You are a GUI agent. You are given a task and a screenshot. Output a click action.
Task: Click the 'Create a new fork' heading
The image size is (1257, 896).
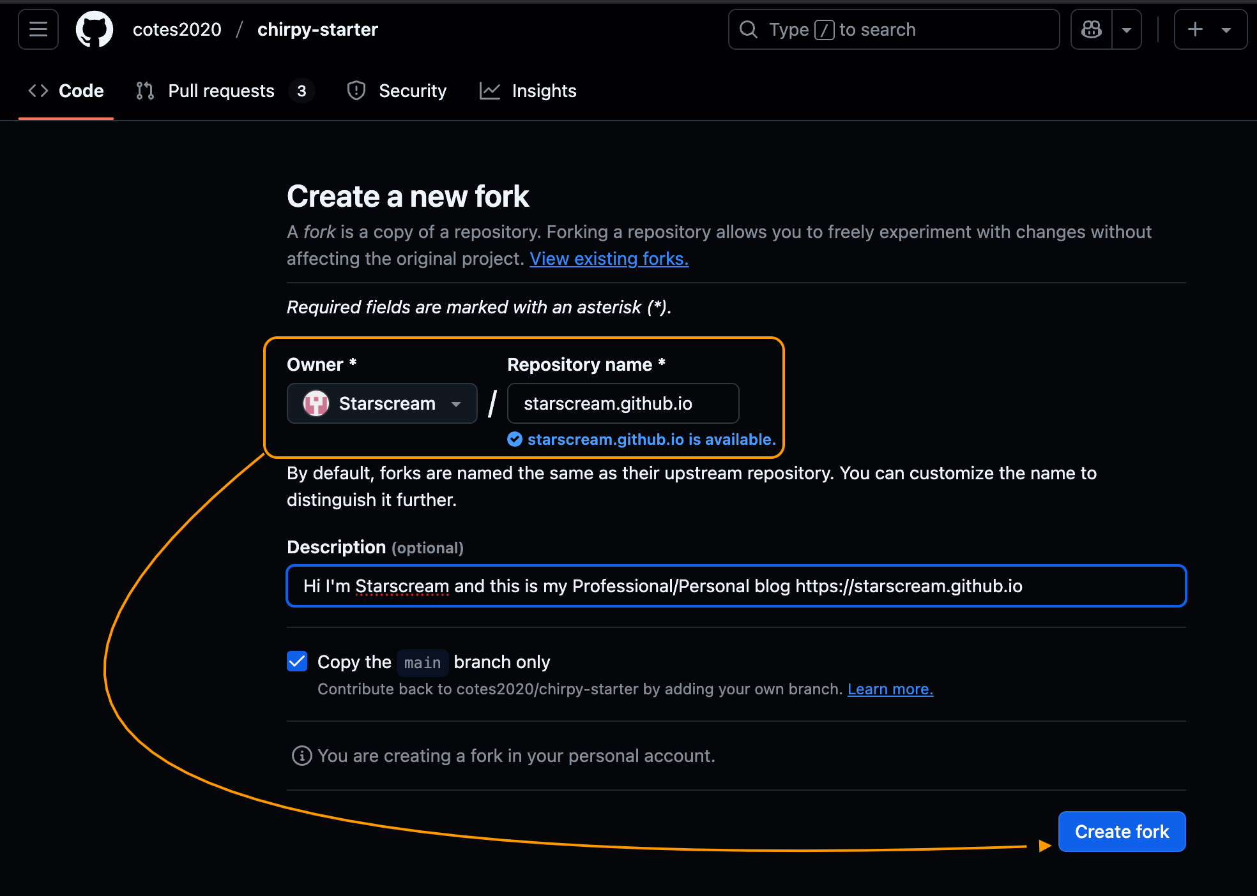(408, 196)
